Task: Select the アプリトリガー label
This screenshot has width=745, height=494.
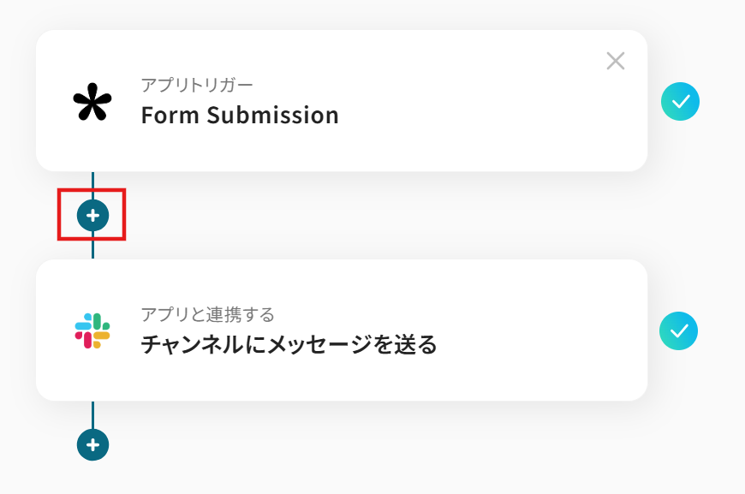Action: tap(197, 85)
